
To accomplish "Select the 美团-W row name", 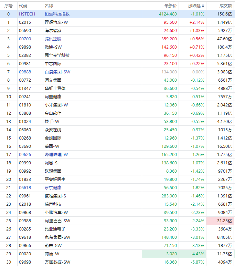I will (52, 146).
